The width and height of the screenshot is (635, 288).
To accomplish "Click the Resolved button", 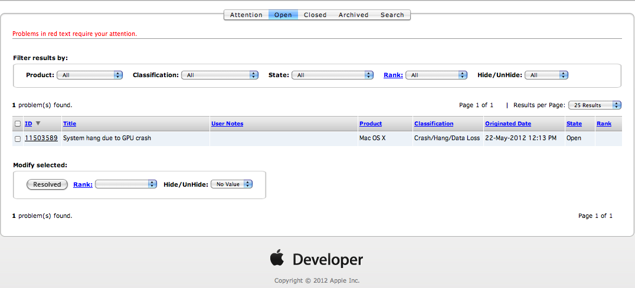I will [x=47, y=184].
